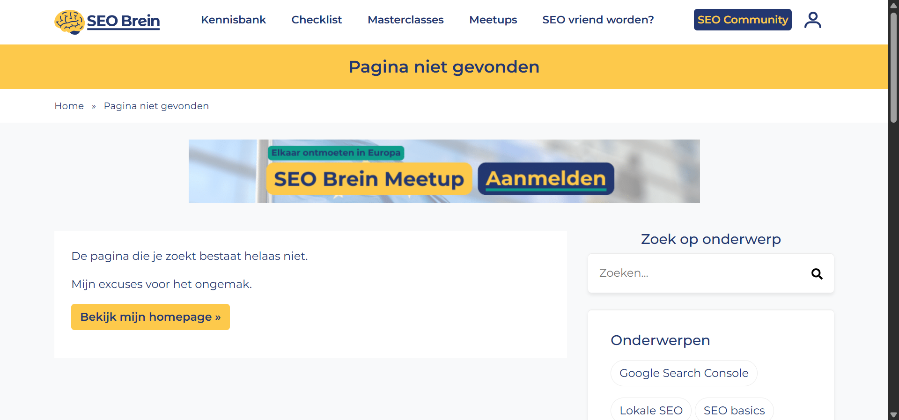Image resolution: width=899 pixels, height=420 pixels.
Task: Open the Kennisbank menu item
Action: point(233,20)
